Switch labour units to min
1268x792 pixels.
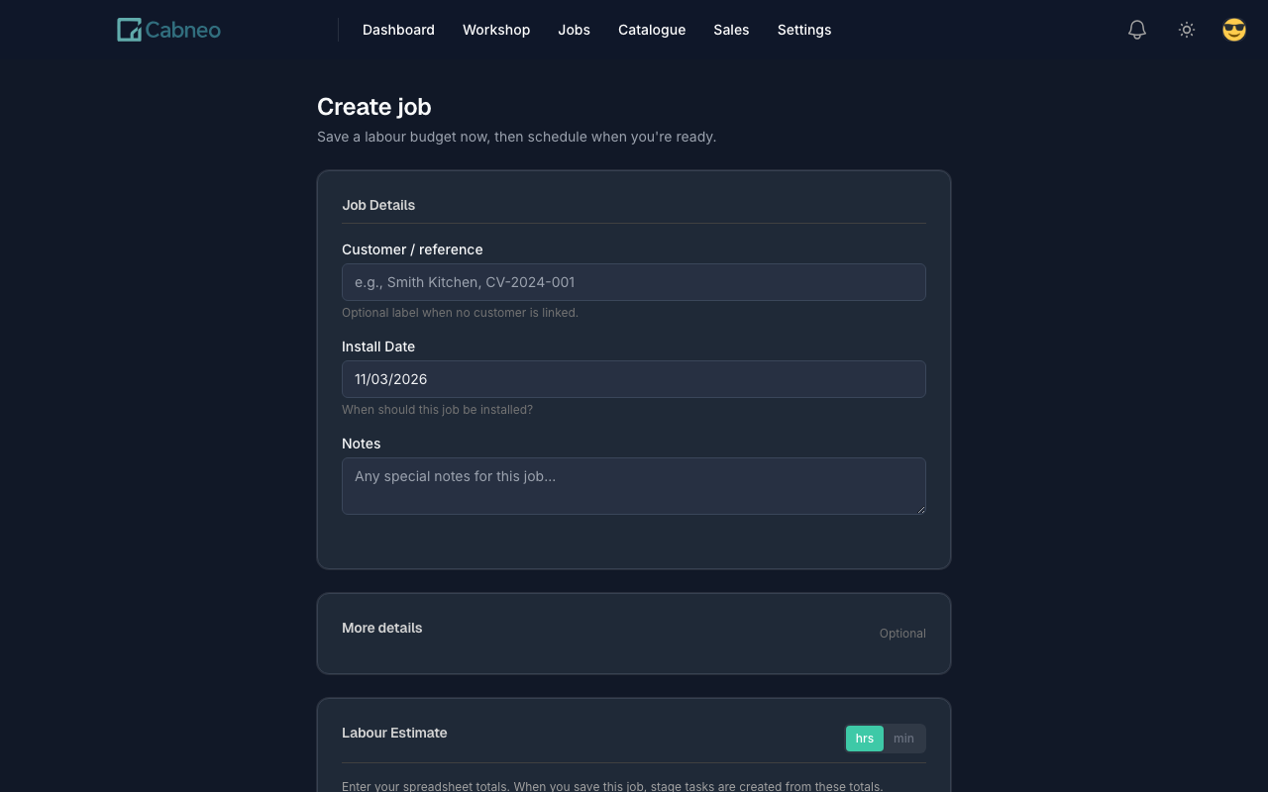point(903,739)
